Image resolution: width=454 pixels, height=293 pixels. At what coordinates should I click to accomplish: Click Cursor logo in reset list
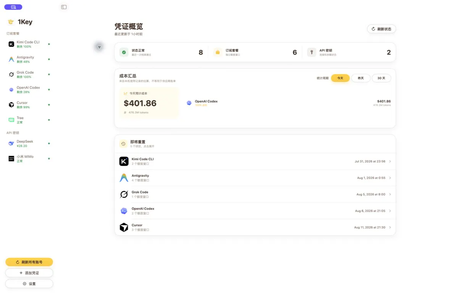[x=124, y=227]
